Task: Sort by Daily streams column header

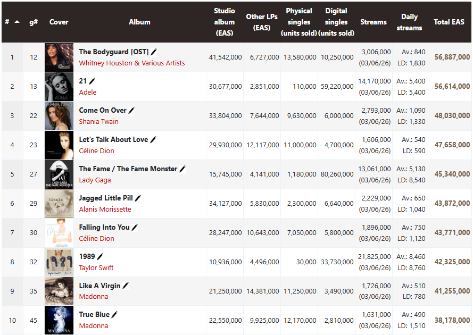Action: [x=409, y=22]
